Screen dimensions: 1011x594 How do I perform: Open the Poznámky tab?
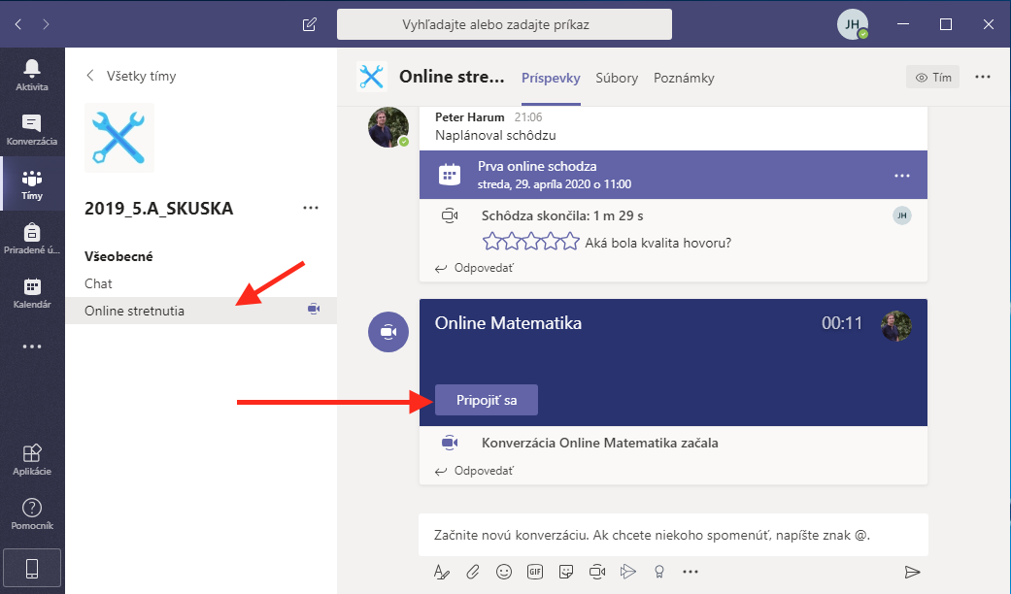684,78
